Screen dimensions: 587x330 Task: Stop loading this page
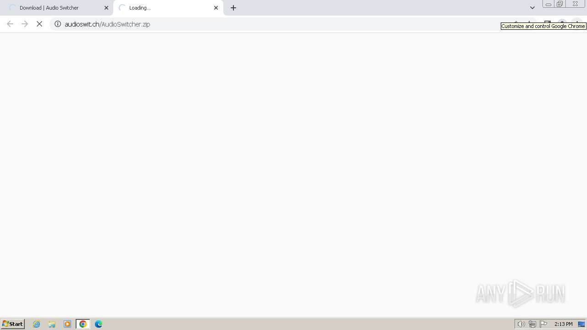39,24
